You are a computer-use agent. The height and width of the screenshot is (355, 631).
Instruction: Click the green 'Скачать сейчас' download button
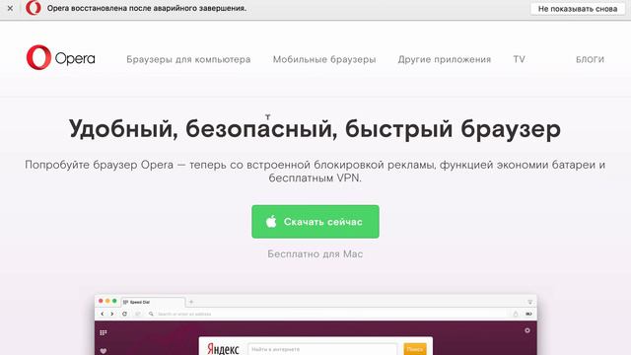tap(315, 222)
